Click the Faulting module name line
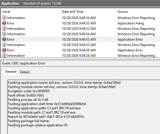 click(x=62, y=87)
